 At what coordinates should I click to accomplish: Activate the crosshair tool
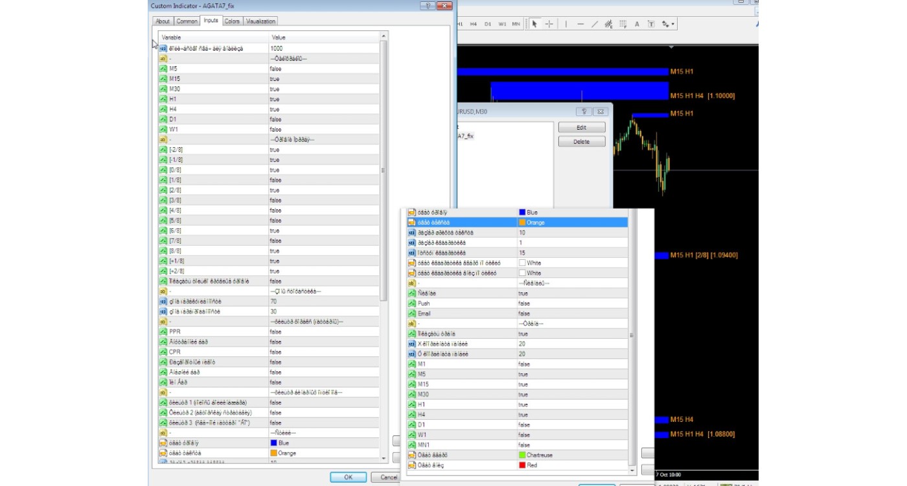point(549,24)
